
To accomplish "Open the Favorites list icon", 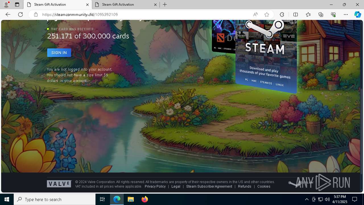I will coord(308,15).
